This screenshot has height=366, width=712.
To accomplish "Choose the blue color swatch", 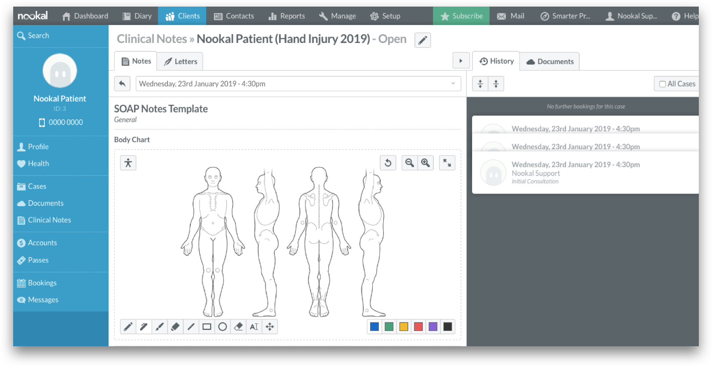I will [x=374, y=327].
